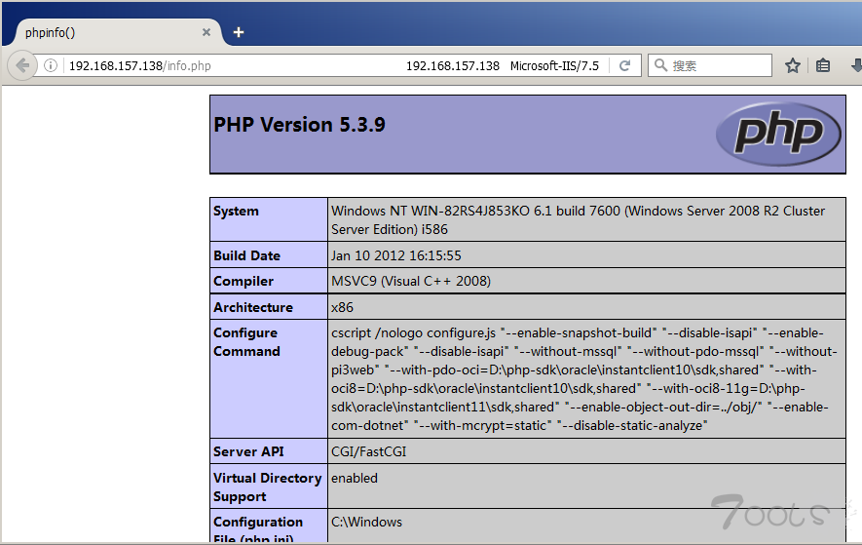Bookmark this page with the star icon
The width and height of the screenshot is (862, 545).
(792, 65)
